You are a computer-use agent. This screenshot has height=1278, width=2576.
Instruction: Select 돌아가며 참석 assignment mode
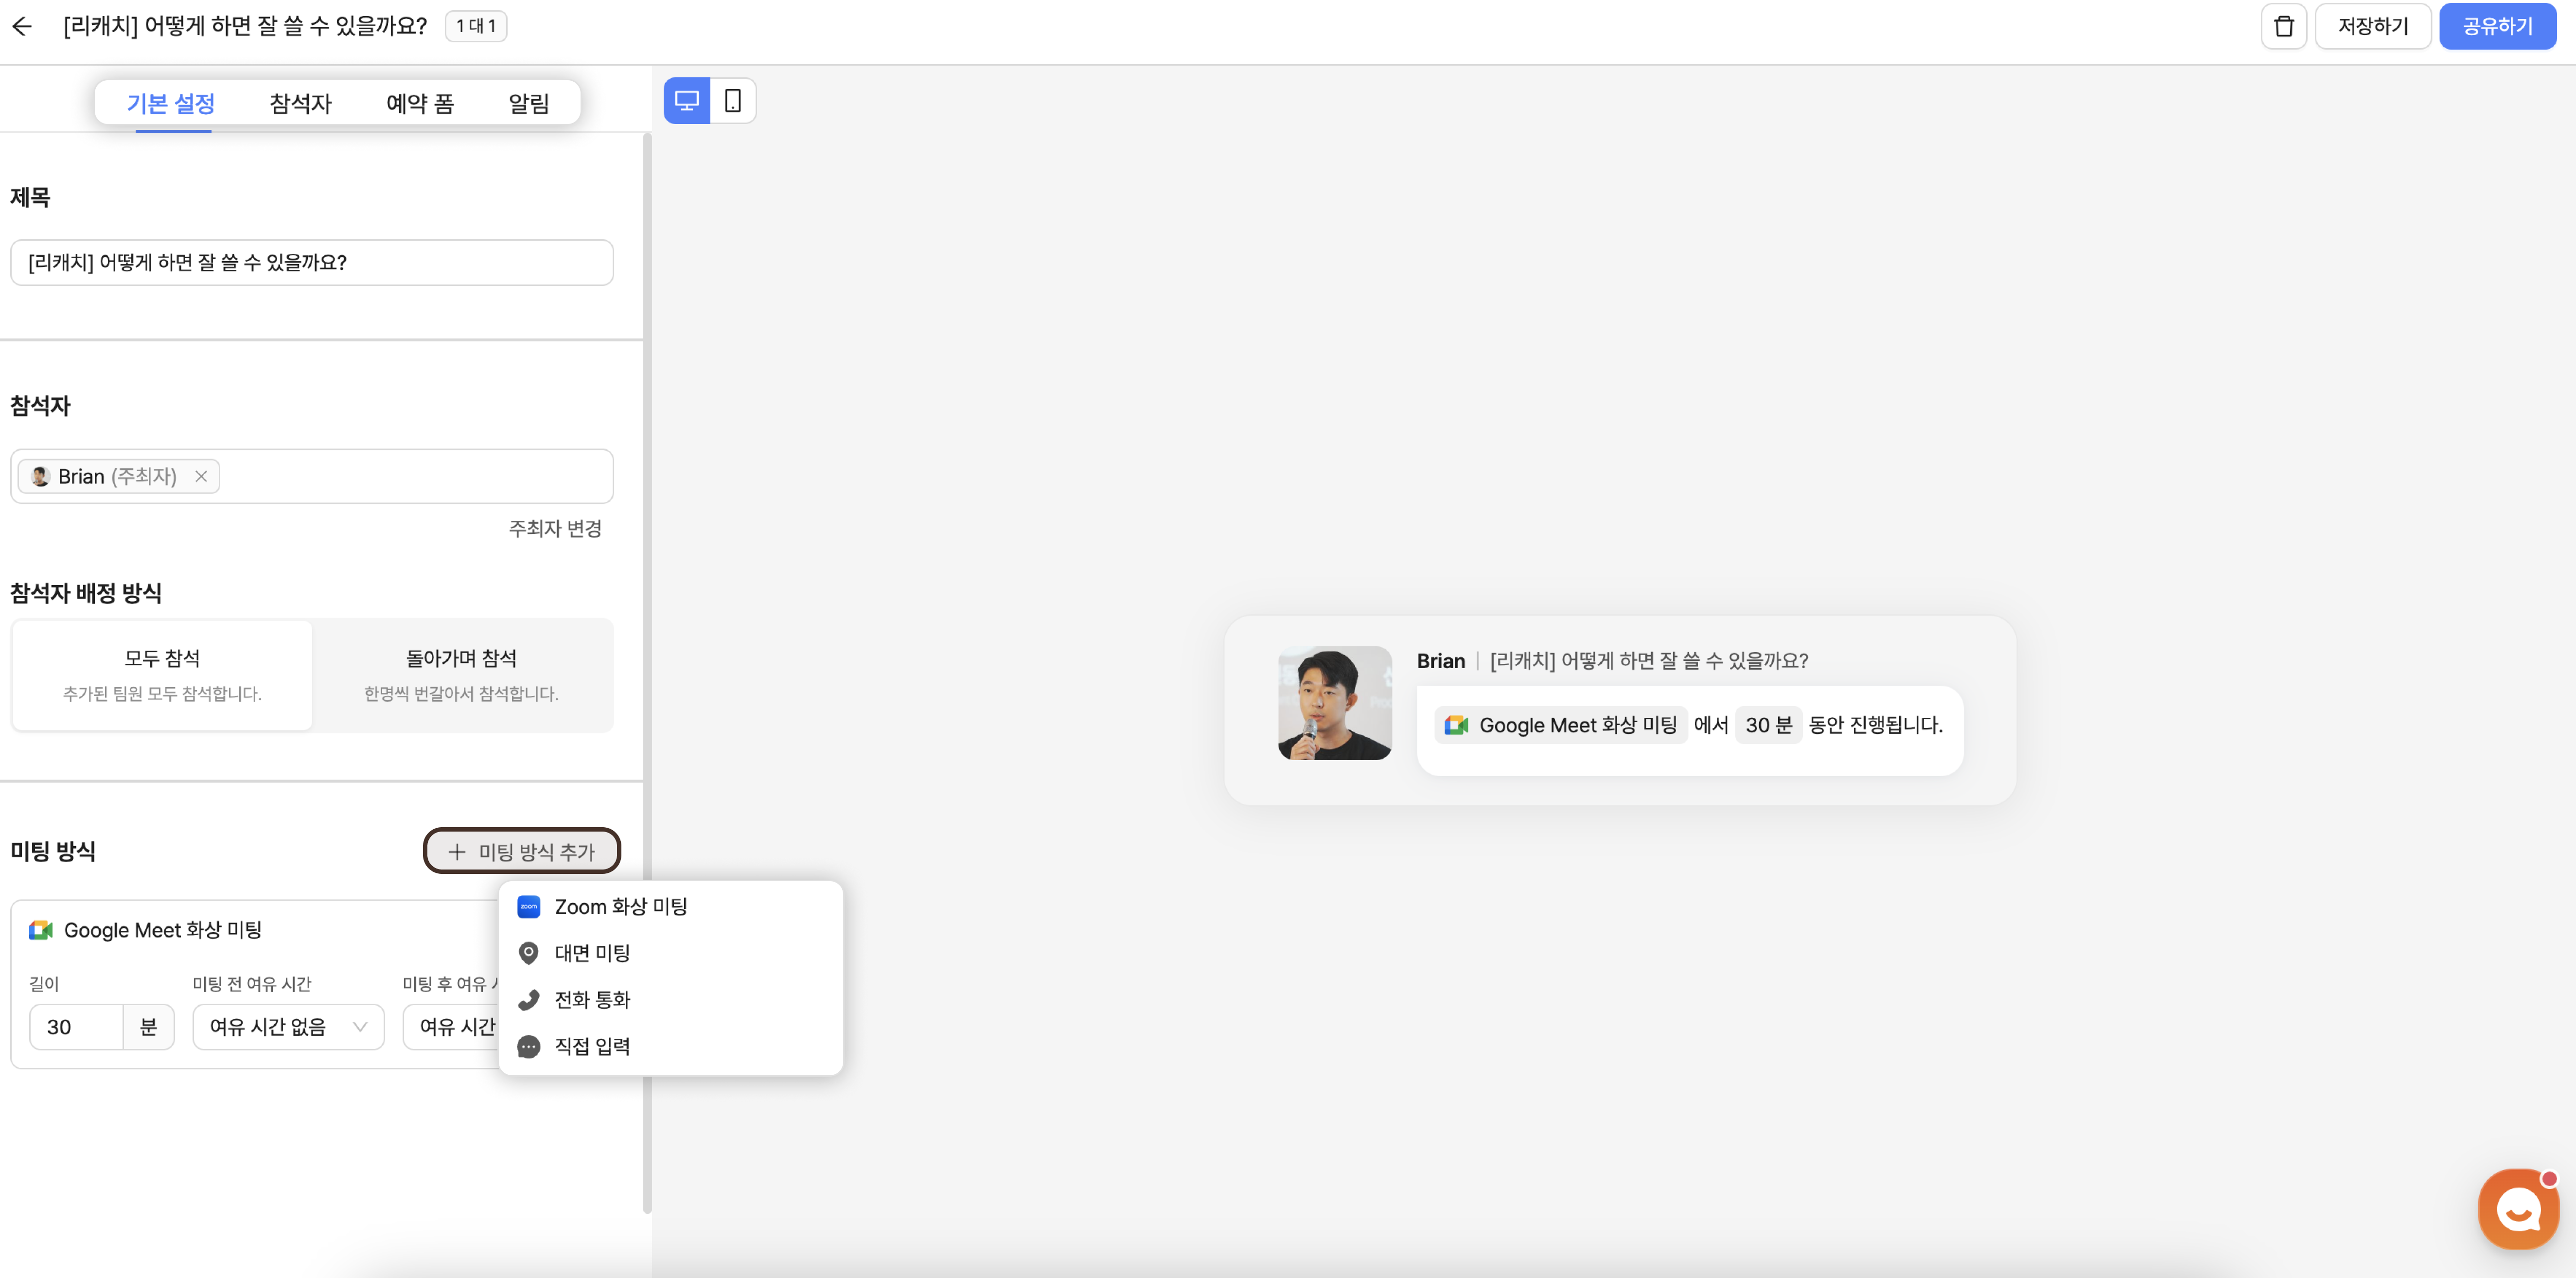tap(461, 674)
